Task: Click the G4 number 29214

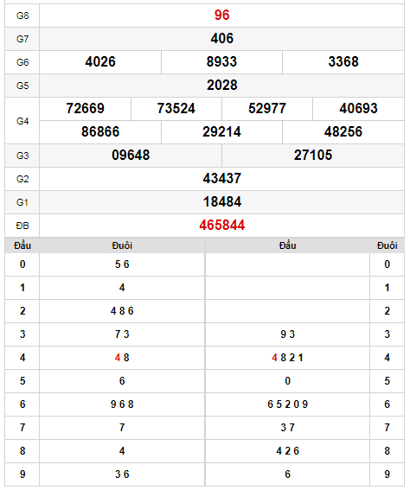Action: [x=221, y=132]
